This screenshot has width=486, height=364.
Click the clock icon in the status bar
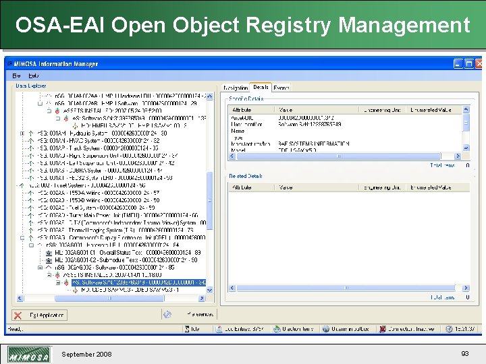pos(449,329)
